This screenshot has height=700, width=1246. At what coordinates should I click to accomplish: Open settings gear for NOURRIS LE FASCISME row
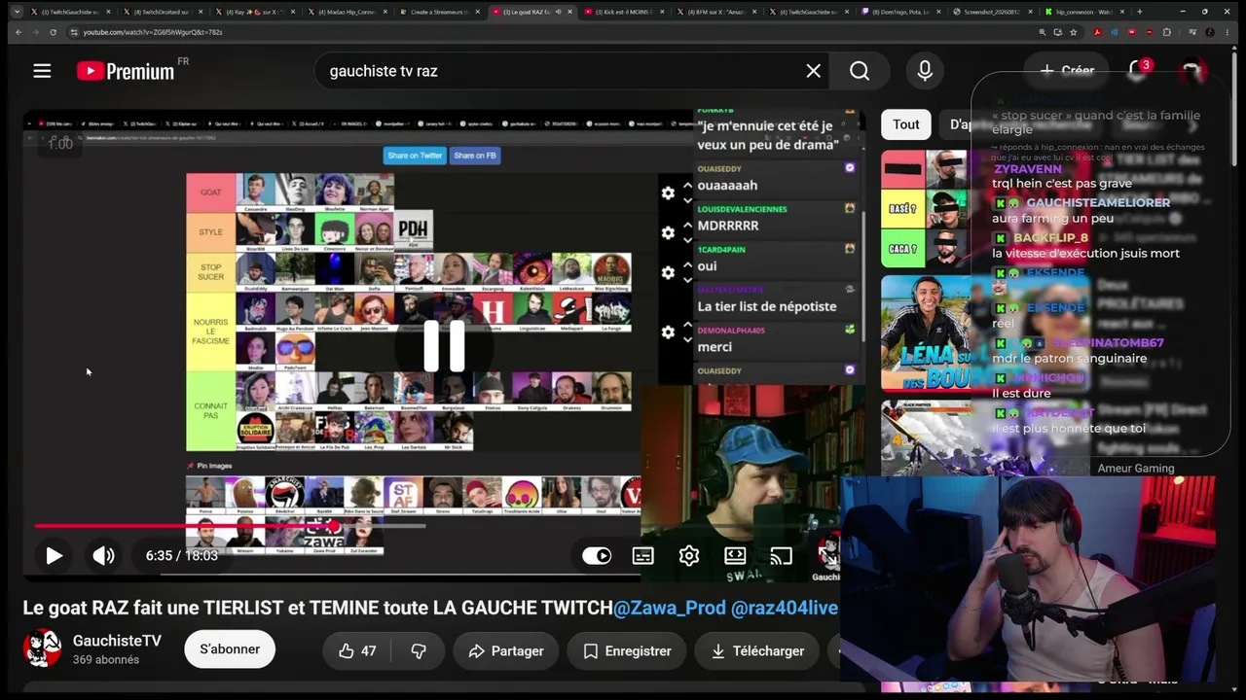[668, 332]
